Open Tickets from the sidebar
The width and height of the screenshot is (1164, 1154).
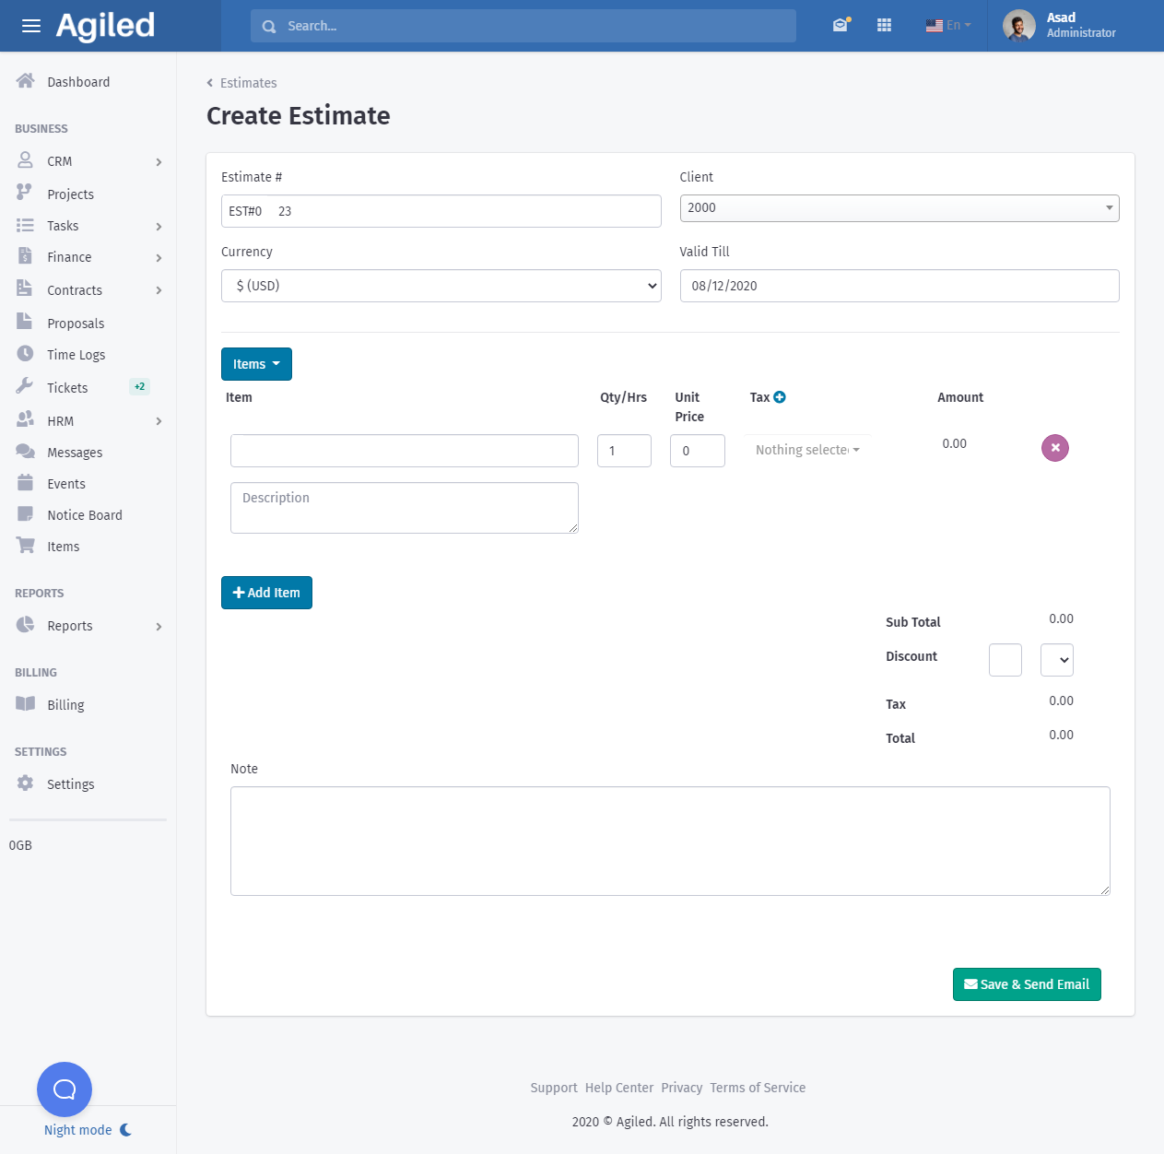pyautogui.click(x=67, y=388)
